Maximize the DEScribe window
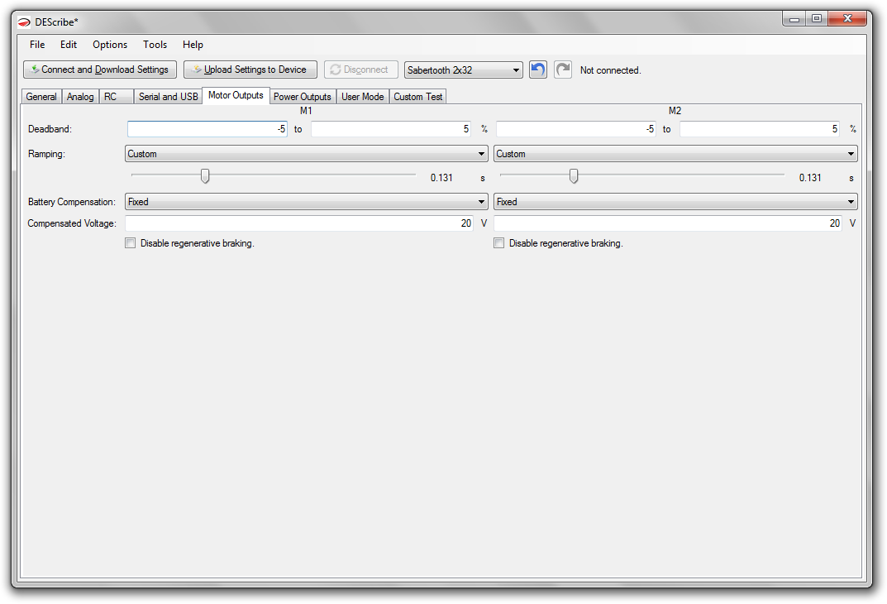This screenshot has width=887, height=604. coord(816,18)
